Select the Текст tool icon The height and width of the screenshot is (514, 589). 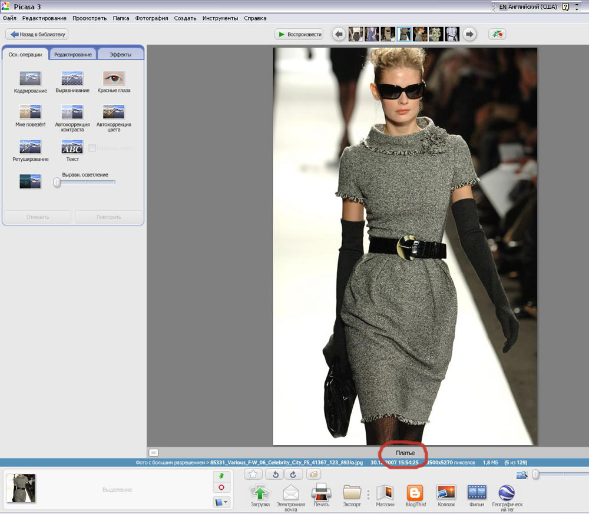72,147
